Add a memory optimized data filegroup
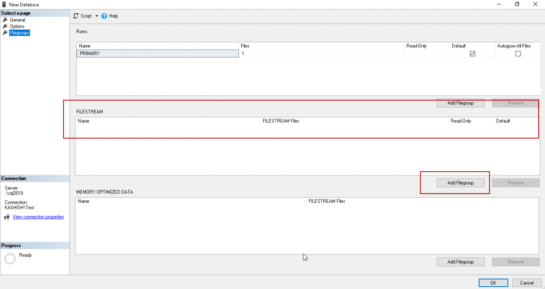Screen dimensions: 545x289 coord(460,262)
